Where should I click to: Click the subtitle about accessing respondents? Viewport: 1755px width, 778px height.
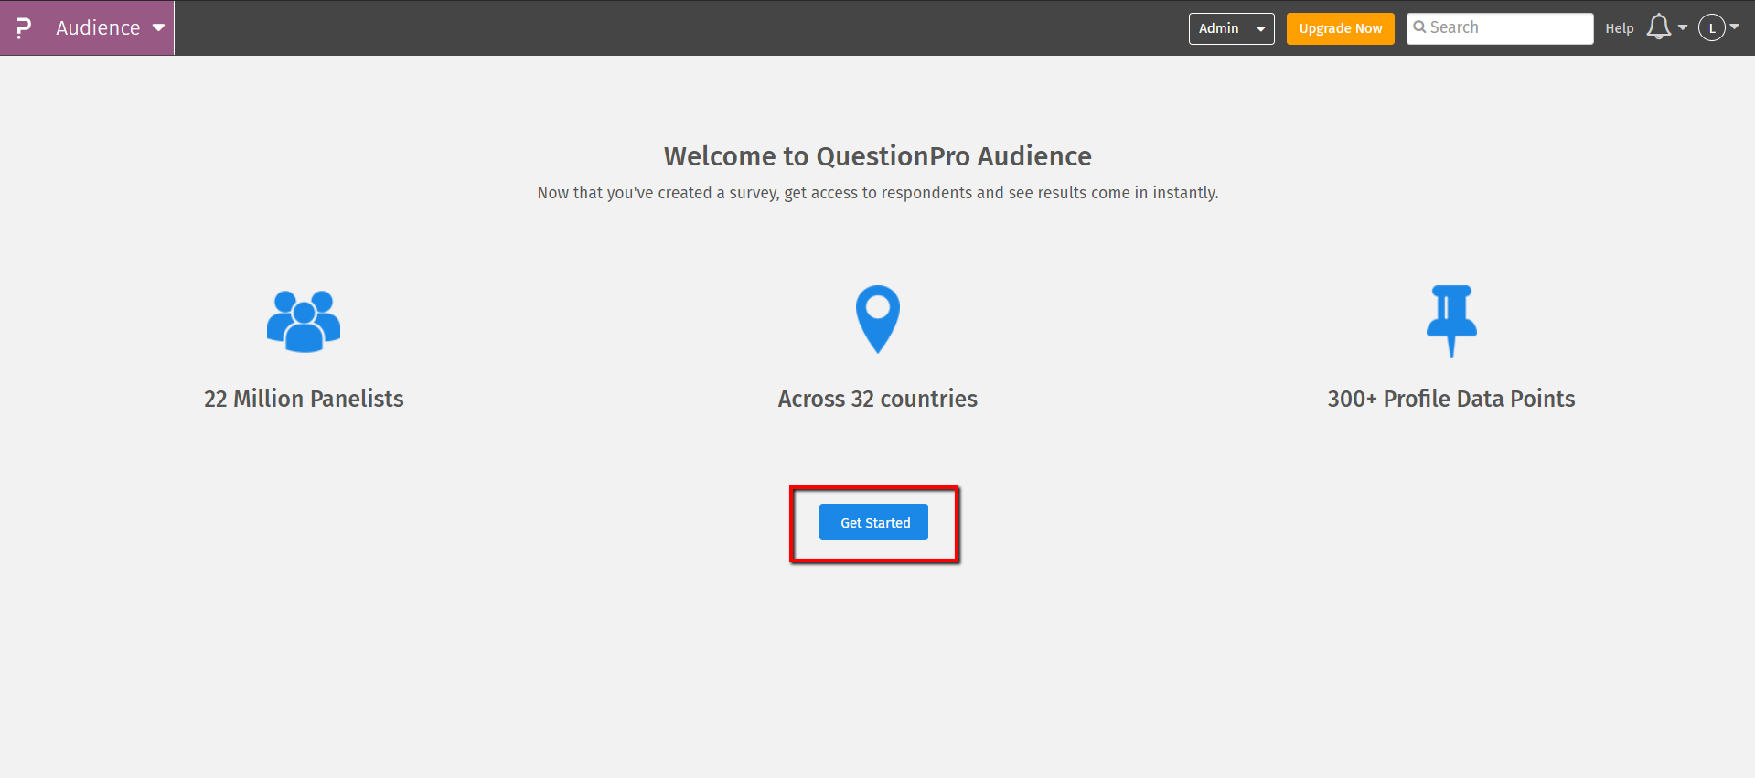coord(878,193)
